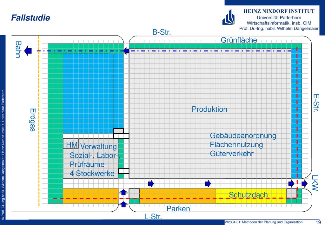Click the Verwaltung label
Image resolution: width=325 pixels, height=225 pixels.
pyautogui.click(x=98, y=147)
